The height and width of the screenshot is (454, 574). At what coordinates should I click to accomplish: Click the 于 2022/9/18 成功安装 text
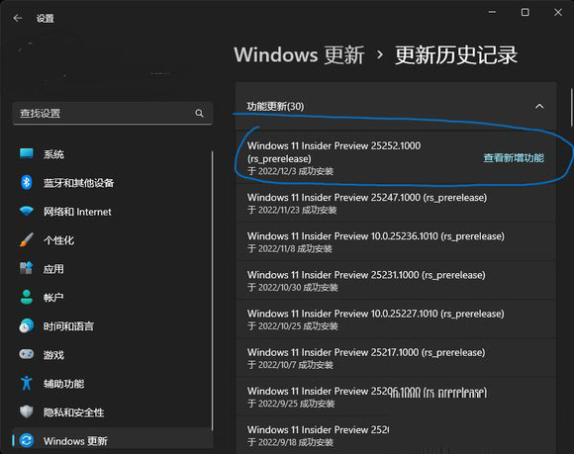(x=290, y=442)
